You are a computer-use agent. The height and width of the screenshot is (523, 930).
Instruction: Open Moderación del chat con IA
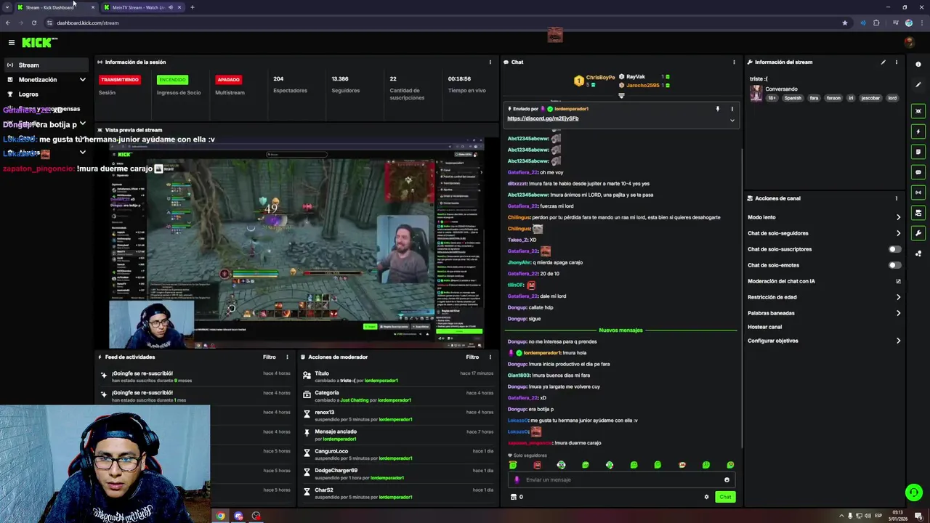click(x=825, y=281)
